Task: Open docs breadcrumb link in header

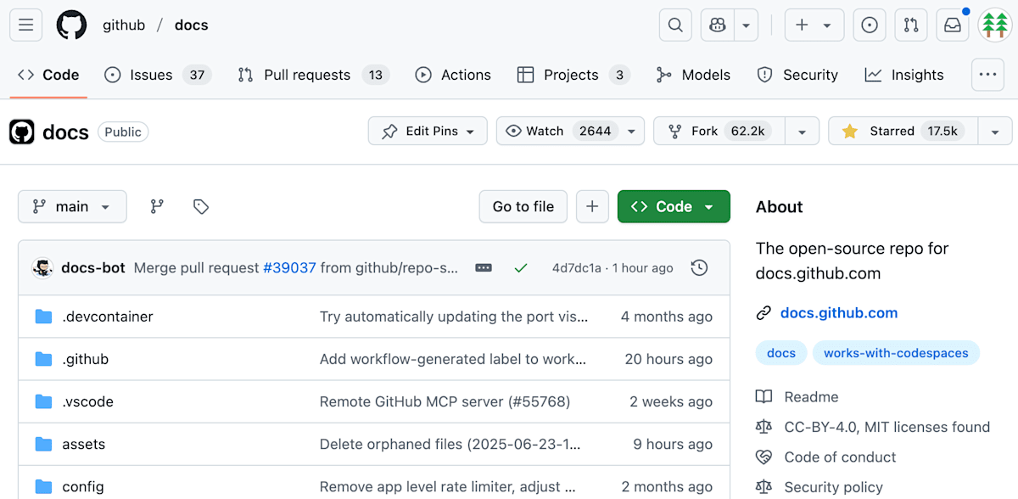Action: [191, 25]
